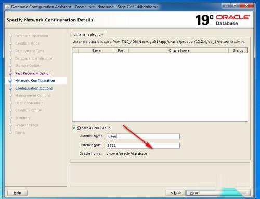This screenshot has height=199, width=260.
Task: Click the Port column header
Action: [121, 50]
